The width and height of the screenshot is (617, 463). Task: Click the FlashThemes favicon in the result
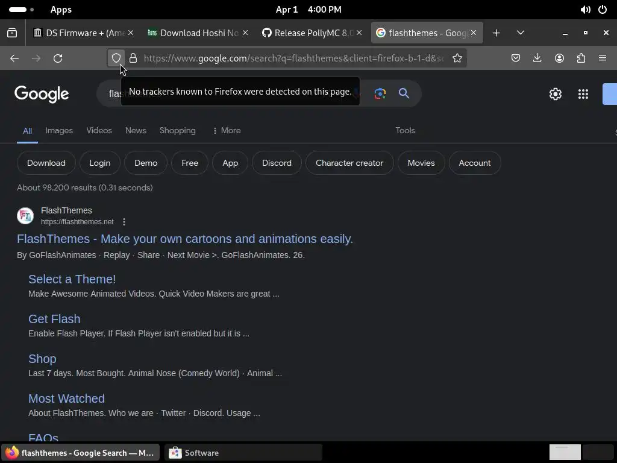coord(25,216)
